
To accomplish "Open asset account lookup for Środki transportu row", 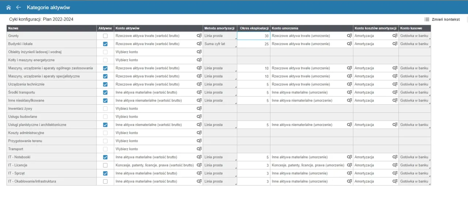I will [199, 93].
